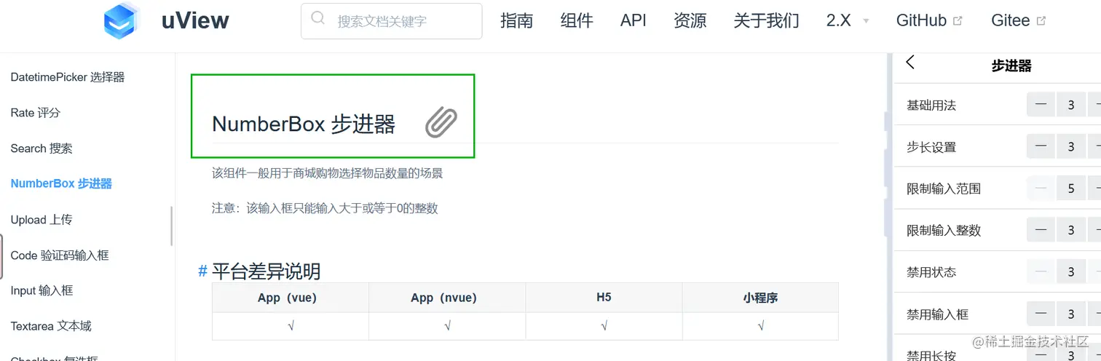Click the external-link icon next to GitHub
The height and width of the screenshot is (361, 1101).
(958, 21)
